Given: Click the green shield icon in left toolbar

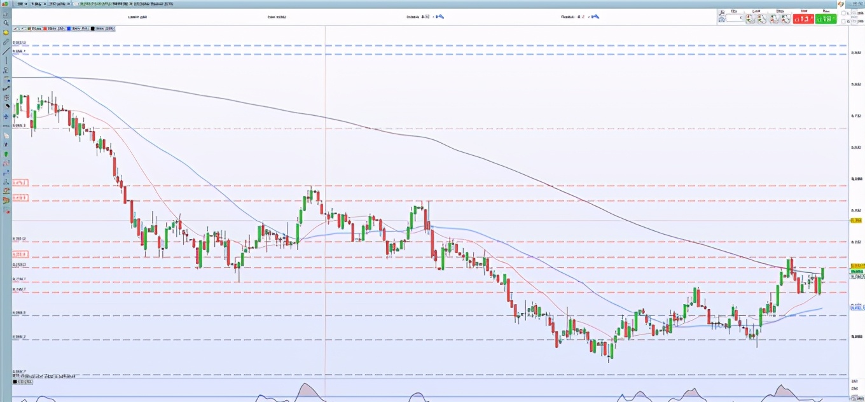Looking at the screenshot, I should (6, 155).
